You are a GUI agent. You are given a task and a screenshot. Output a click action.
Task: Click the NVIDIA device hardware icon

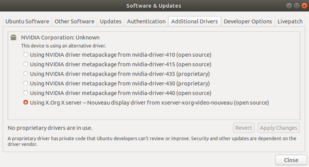[13, 37]
